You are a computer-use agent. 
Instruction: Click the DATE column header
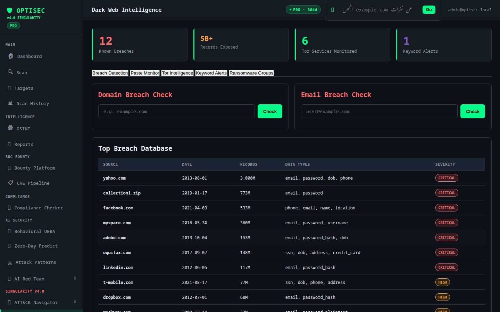click(x=187, y=164)
